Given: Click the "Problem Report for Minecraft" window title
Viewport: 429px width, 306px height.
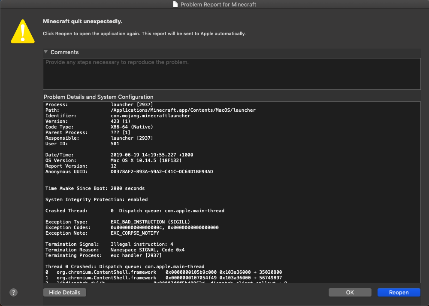Looking at the screenshot, I should click(218, 4).
